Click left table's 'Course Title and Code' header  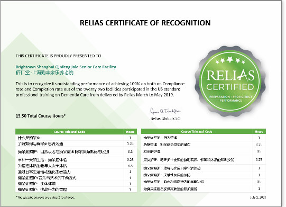(x=69, y=132)
